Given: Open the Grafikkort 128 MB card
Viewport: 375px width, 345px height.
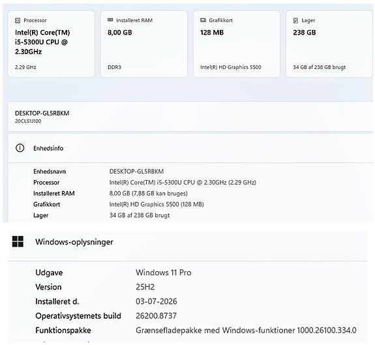Looking at the screenshot, I should 237,44.
